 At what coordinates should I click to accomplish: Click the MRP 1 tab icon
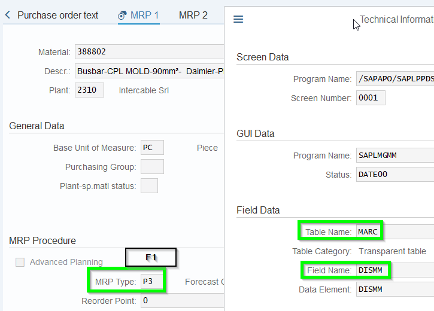pos(123,15)
